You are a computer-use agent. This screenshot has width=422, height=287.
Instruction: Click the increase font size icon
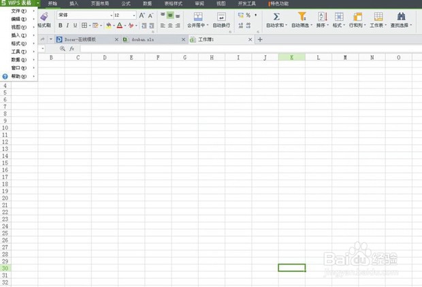142,16
